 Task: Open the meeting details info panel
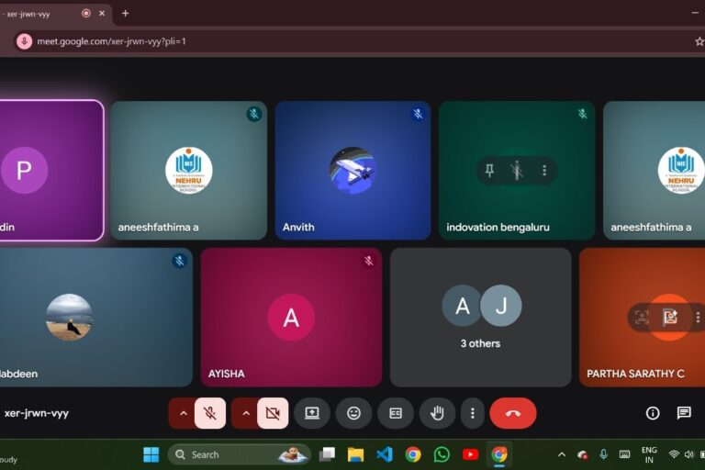point(653,413)
